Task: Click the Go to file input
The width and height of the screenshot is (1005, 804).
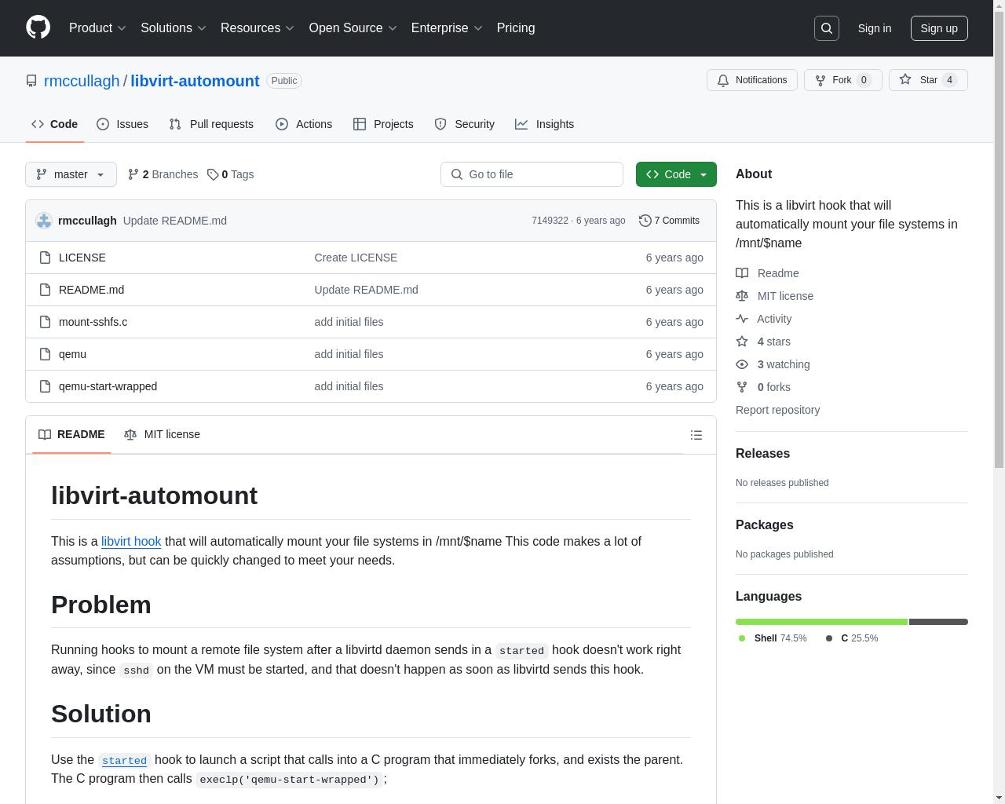Action: click(532, 174)
